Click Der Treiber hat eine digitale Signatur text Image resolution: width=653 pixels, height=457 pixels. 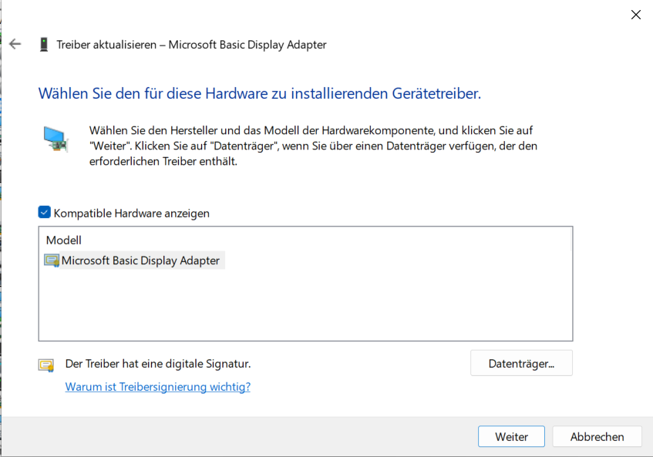point(158,364)
